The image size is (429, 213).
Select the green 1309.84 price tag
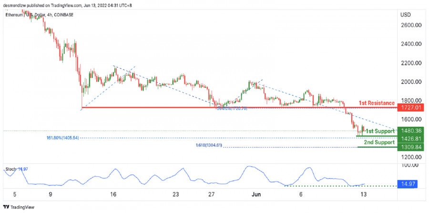410,147
